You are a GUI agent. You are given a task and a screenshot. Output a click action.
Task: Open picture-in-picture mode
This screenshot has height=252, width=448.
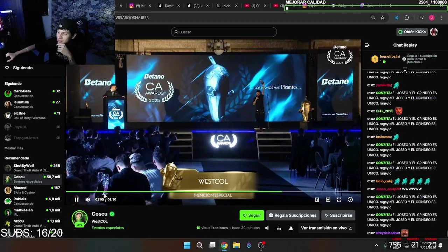click(x=317, y=199)
